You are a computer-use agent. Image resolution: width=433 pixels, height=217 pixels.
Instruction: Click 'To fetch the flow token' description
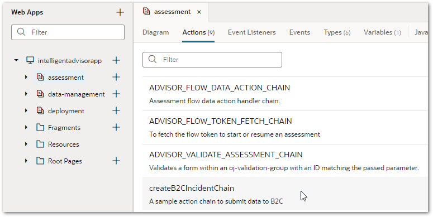235,134
